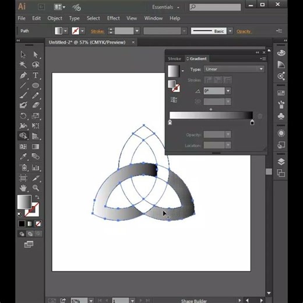Open gradient swatch preset arrow
Image resolution: width=303 pixels, height=303 pixels.
point(182,71)
